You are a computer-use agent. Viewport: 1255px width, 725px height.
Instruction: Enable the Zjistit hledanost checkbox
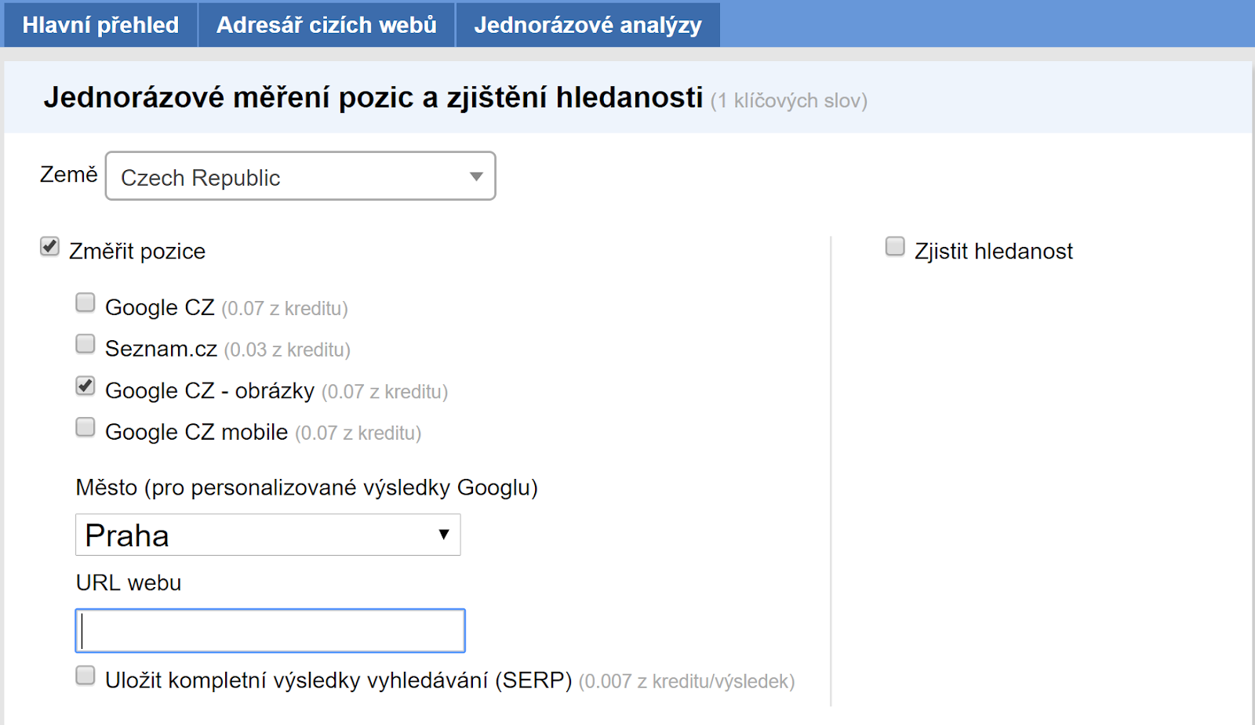895,247
